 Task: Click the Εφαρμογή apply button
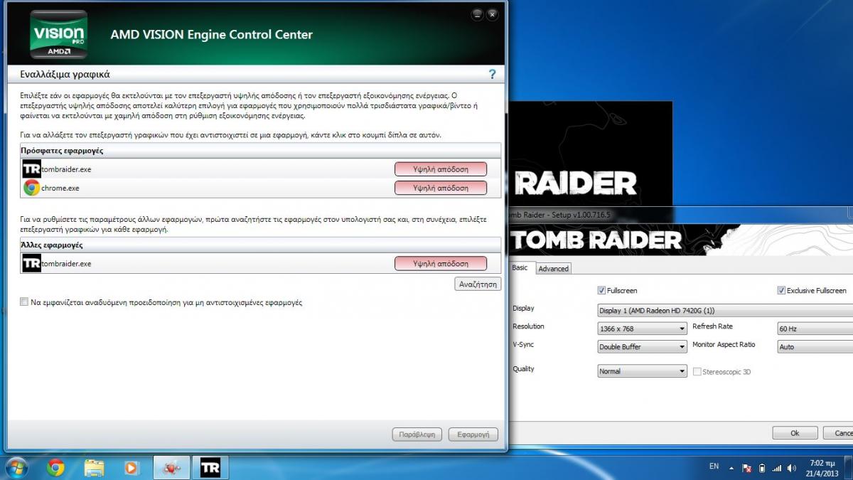[473, 434]
